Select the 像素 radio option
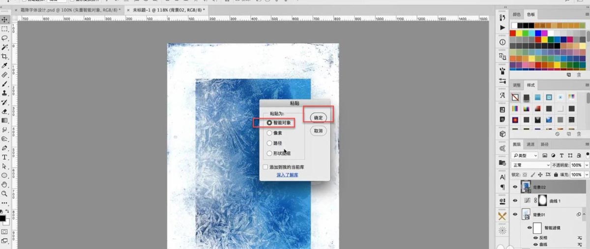Image resolution: width=590 pixels, height=249 pixels. [x=269, y=132]
